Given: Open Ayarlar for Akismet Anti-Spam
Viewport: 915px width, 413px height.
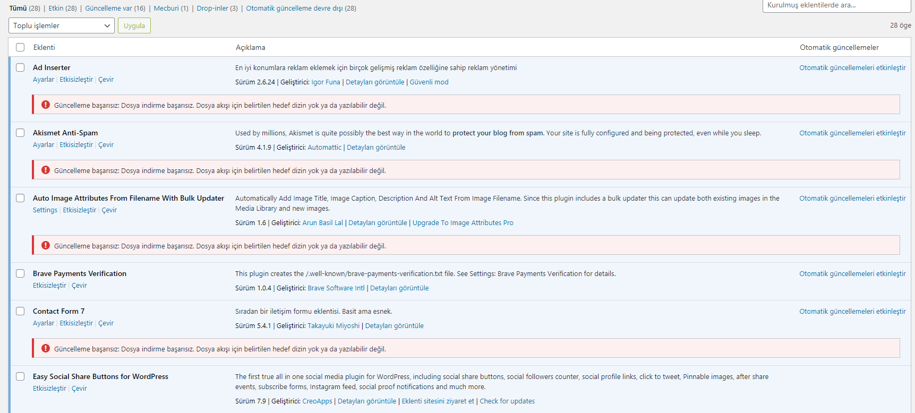Looking at the screenshot, I should [44, 145].
